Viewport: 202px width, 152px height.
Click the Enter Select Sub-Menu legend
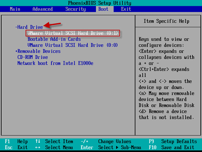click(x=111, y=147)
